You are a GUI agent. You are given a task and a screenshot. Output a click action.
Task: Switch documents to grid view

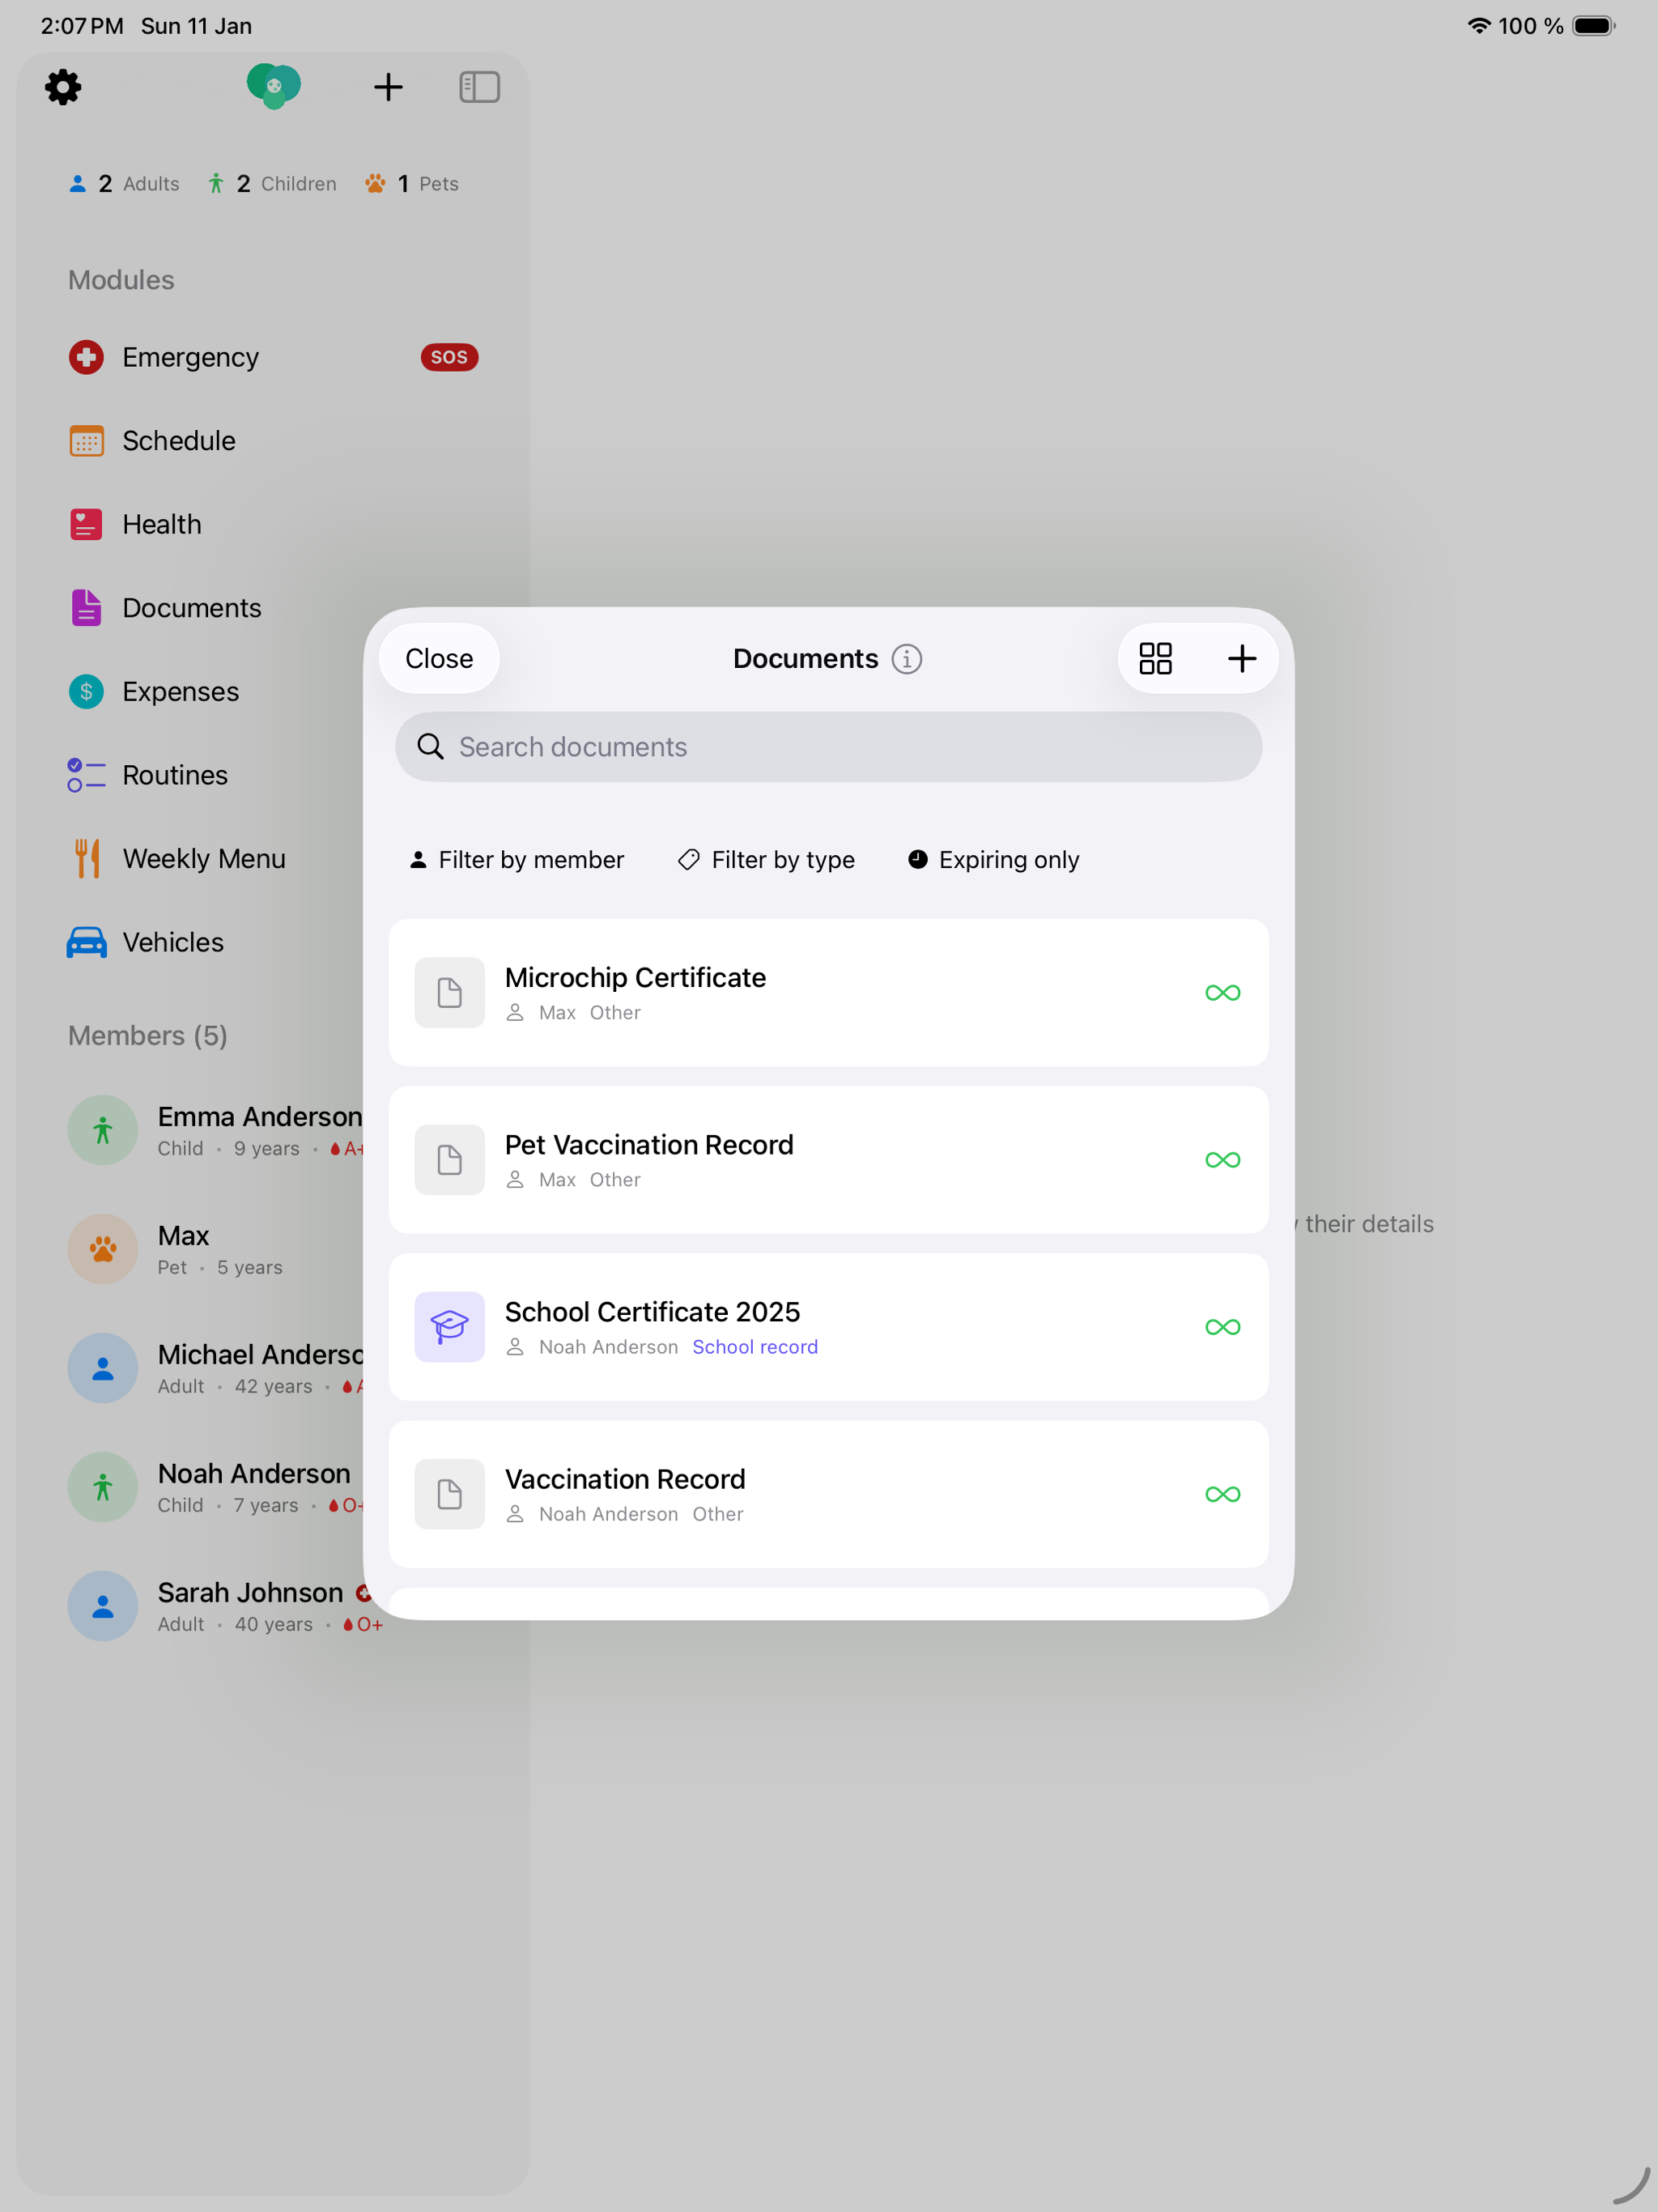point(1155,658)
